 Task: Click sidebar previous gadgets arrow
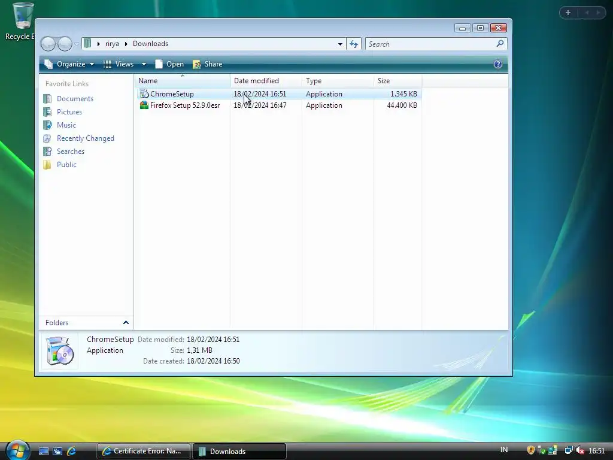(x=587, y=13)
